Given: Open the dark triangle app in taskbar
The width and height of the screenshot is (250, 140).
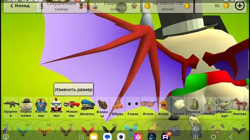Looking at the screenshot, I should [x=152, y=136].
